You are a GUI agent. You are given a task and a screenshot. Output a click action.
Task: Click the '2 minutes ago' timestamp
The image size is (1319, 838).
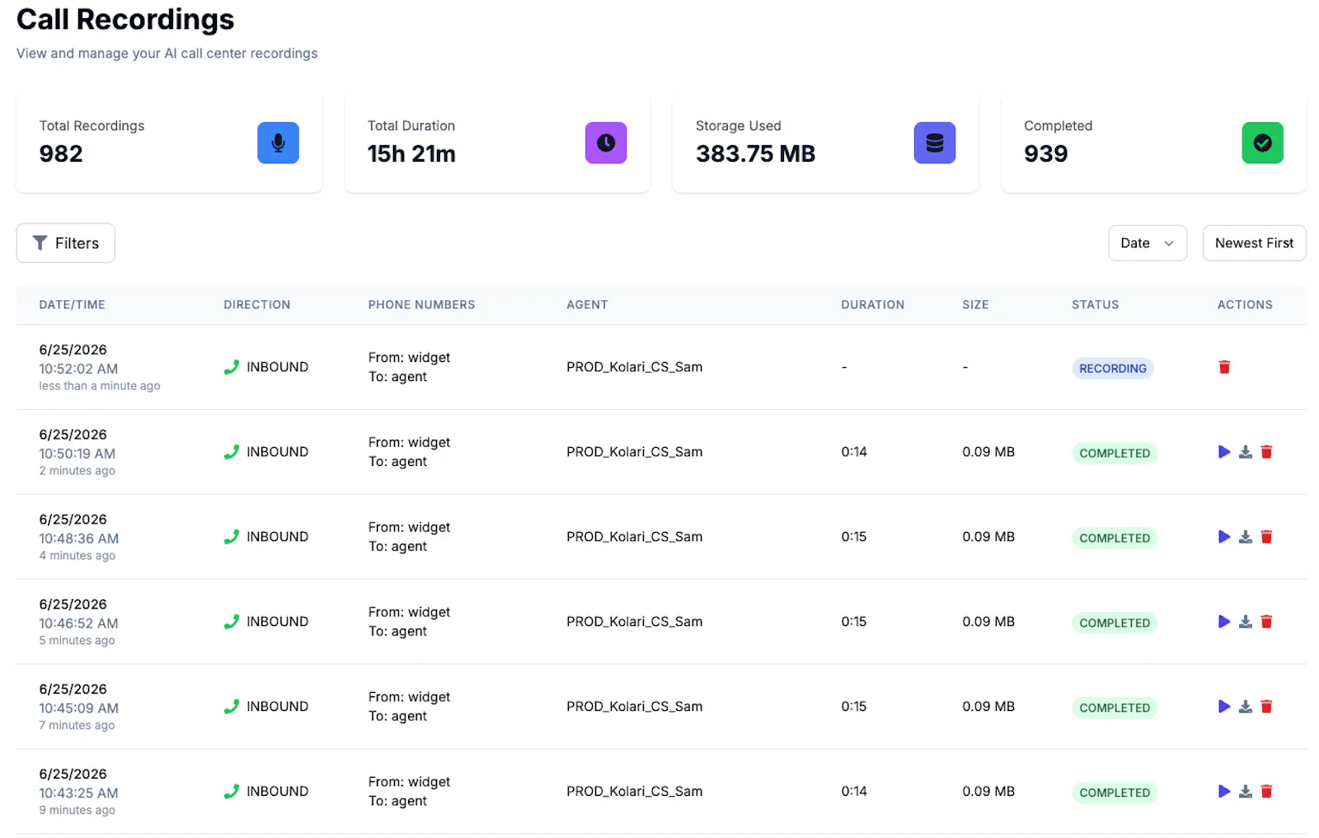click(x=77, y=471)
